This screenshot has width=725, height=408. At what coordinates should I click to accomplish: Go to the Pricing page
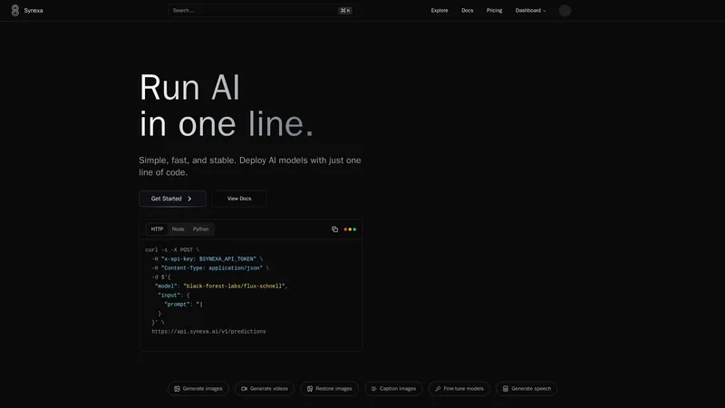[x=494, y=11]
